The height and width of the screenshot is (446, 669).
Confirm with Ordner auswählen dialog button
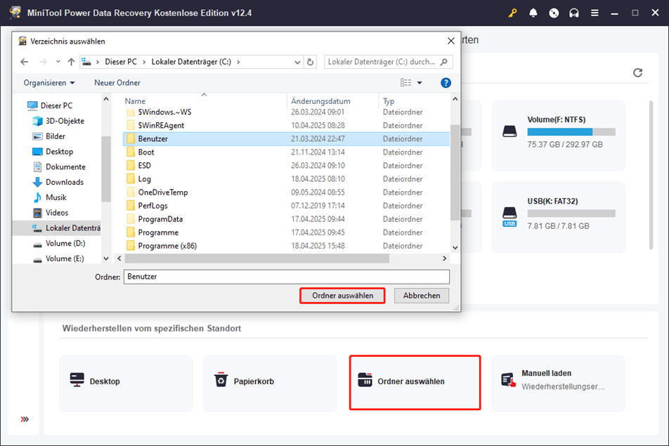pyautogui.click(x=343, y=296)
